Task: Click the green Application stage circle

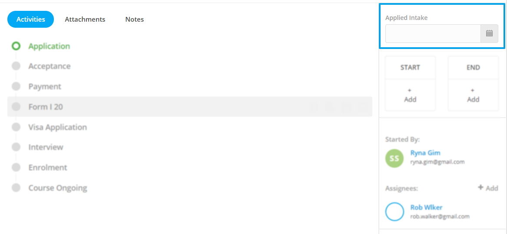Action: click(16, 46)
